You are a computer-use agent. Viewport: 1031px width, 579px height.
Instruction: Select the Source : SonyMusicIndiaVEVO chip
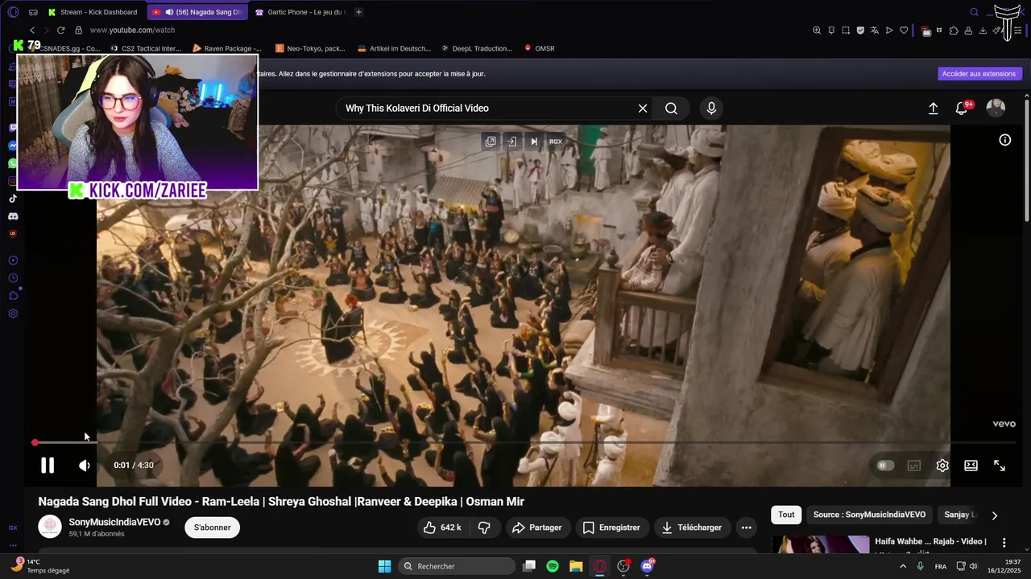point(869,515)
